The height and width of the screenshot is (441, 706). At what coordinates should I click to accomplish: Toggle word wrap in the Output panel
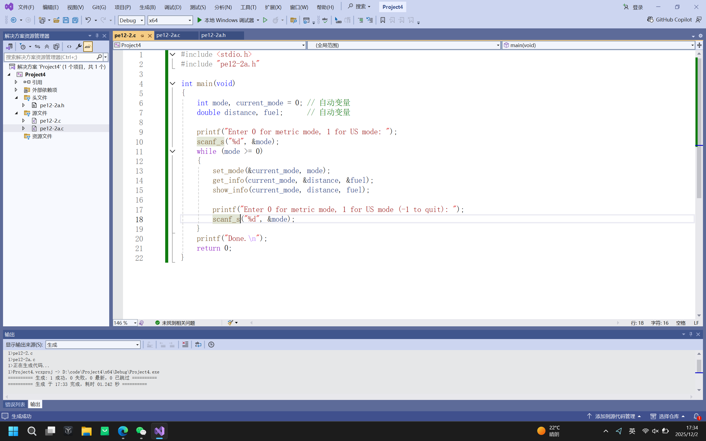[198, 345]
